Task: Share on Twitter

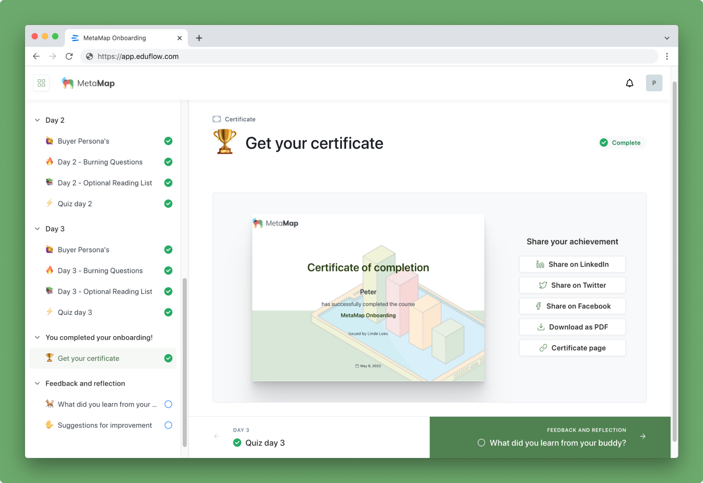Action: point(572,285)
